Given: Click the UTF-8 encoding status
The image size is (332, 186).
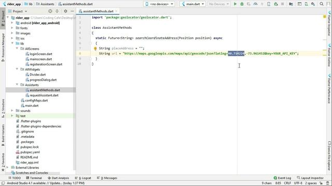Looking at the screenshot, I should [x=298, y=183].
